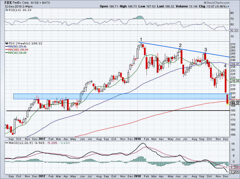Click the 70 level label on the RSI axis
This screenshot has height=179, width=240.
click(232, 19)
